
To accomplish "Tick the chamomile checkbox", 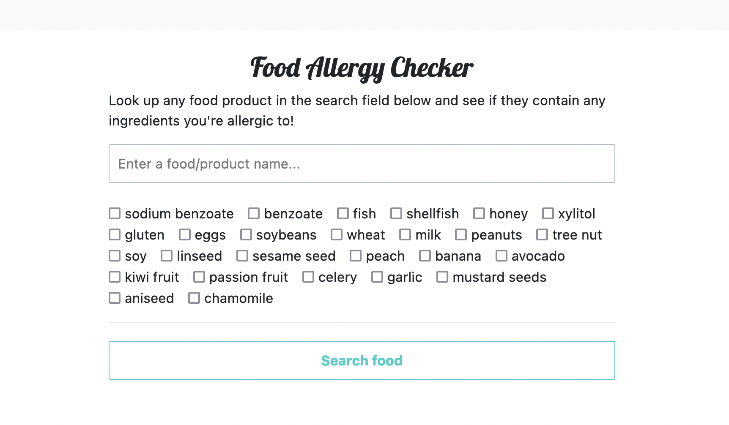I will [x=194, y=298].
